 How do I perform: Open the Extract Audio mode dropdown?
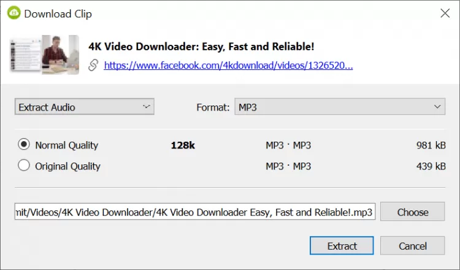(84, 107)
